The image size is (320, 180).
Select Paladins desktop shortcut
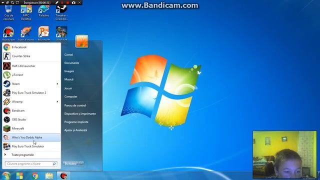pos(44,11)
